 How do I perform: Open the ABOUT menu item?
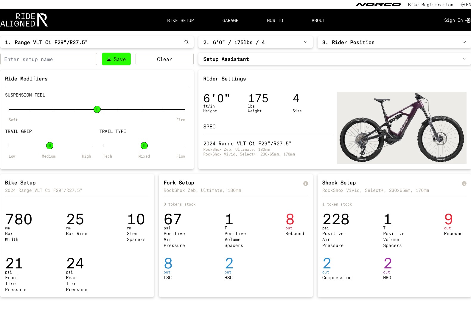318,20
